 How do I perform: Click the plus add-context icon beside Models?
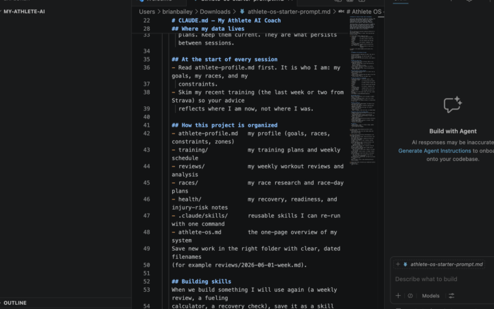coord(398,296)
